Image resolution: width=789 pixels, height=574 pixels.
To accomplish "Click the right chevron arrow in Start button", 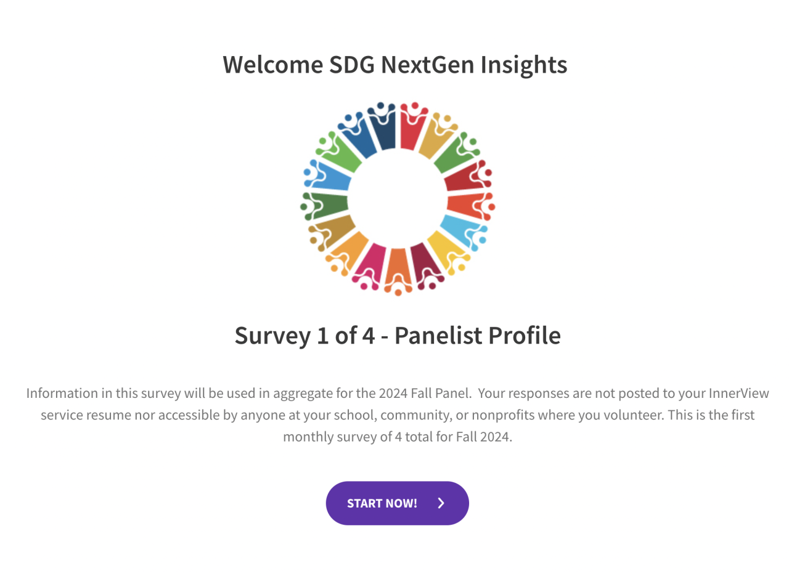I will [441, 503].
